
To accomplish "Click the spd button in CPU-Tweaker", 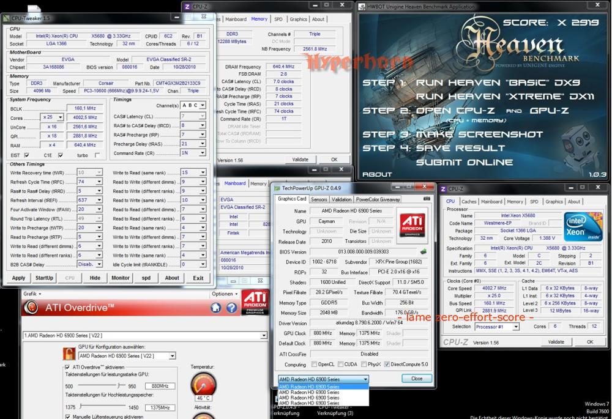I will tap(146, 278).
